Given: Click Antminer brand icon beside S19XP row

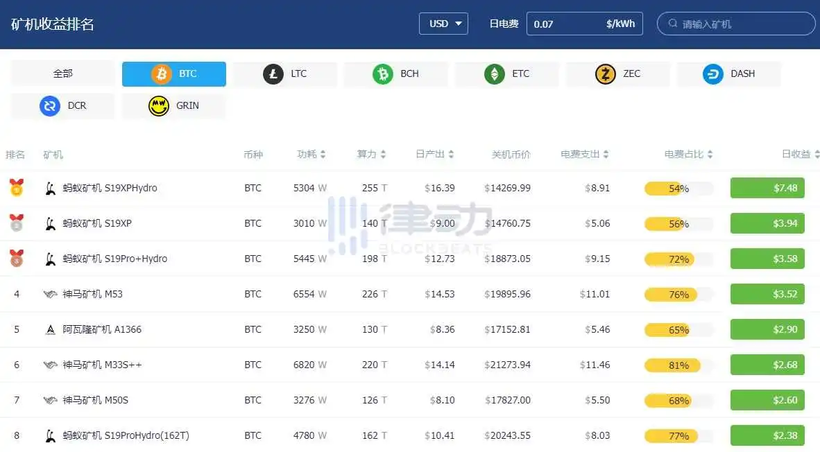Looking at the screenshot, I should click(x=50, y=224).
